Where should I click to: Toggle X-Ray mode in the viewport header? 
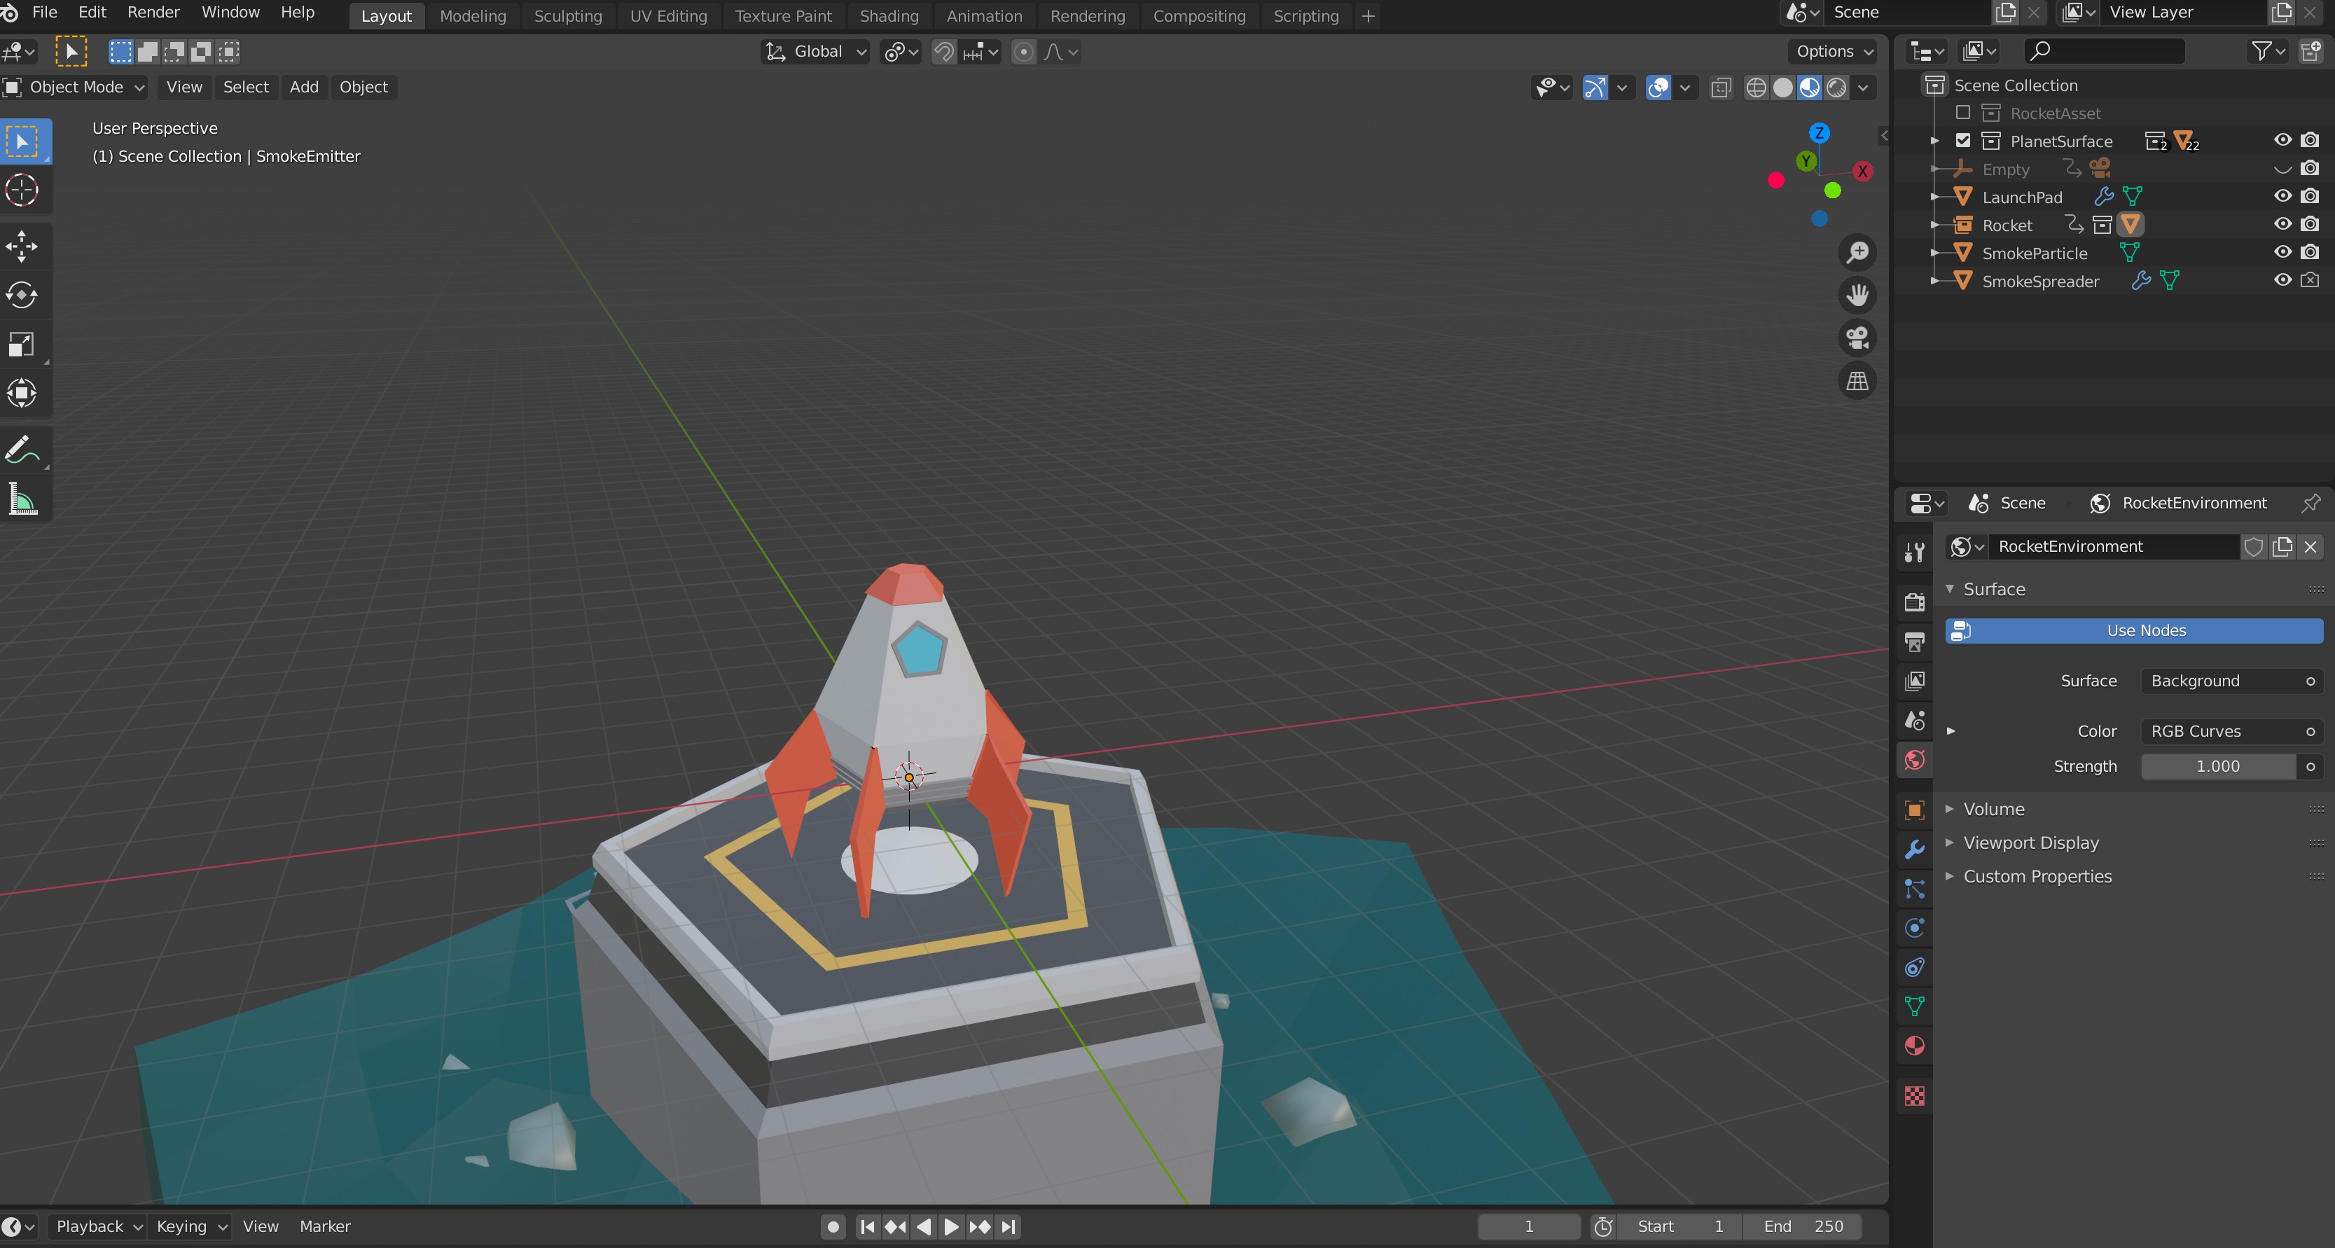coord(1720,87)
